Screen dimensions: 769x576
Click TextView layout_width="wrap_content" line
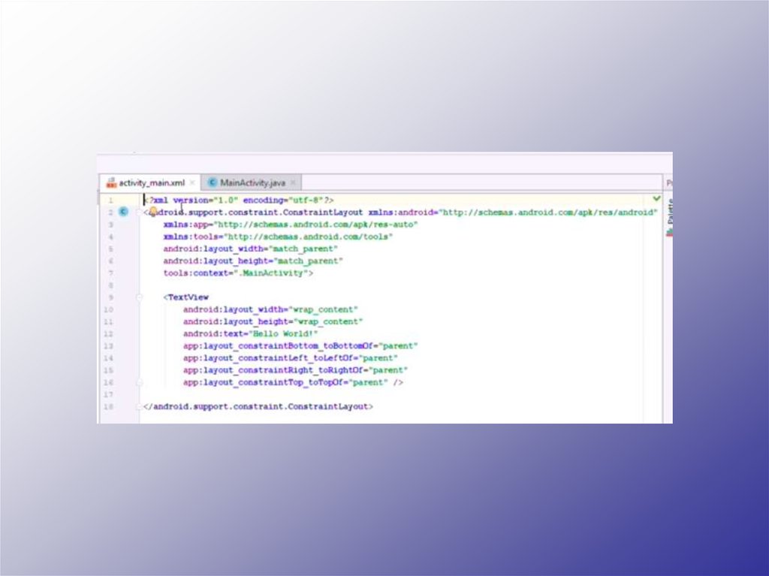click(x=270, y=309)
